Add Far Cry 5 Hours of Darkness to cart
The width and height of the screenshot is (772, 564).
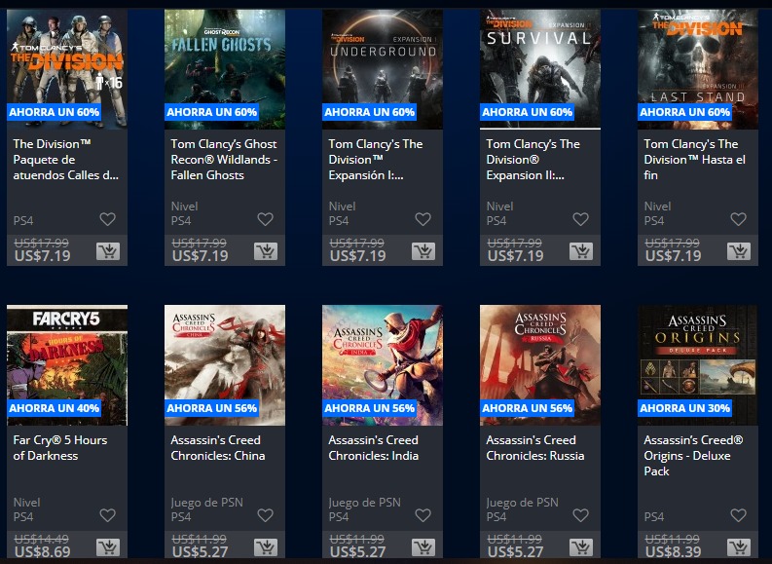pos(108,547)
